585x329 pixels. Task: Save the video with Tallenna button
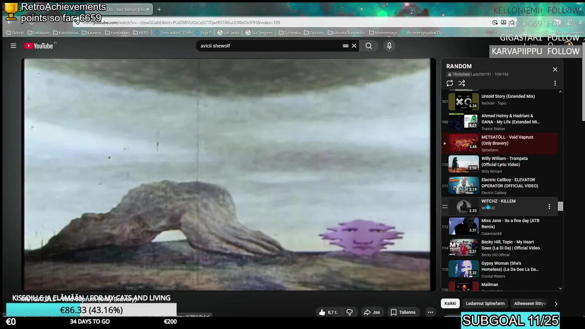(403, 312)
